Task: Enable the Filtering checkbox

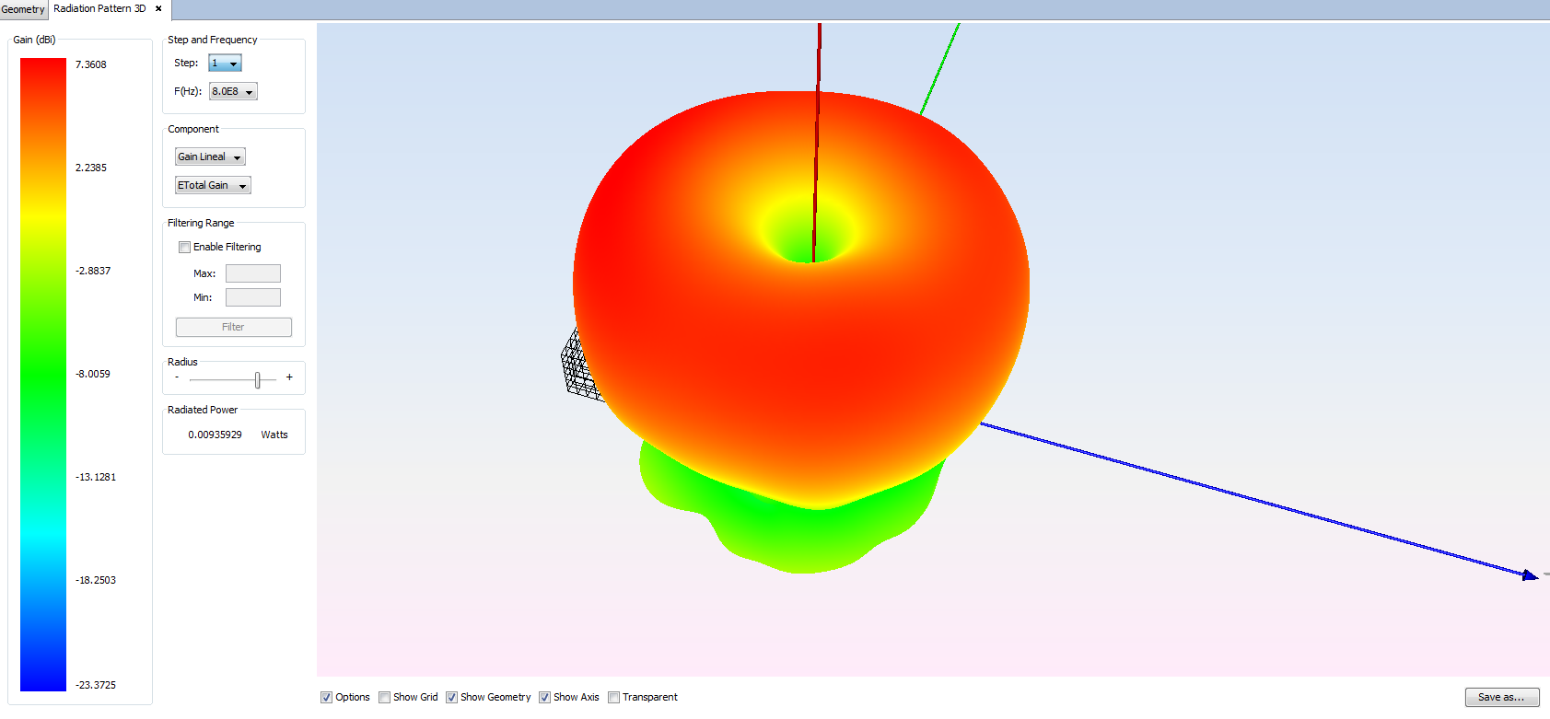Action: pyautogui.click(x=185, y=248)
